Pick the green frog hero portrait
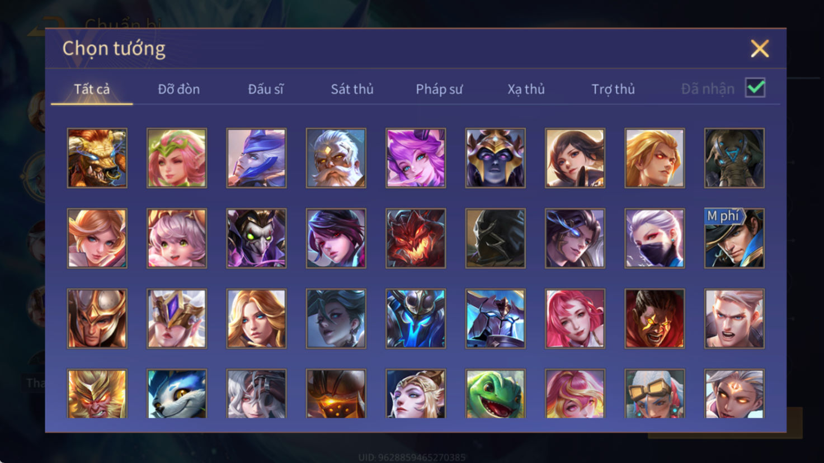The image size is (824, 463). [x=495, y=393]
